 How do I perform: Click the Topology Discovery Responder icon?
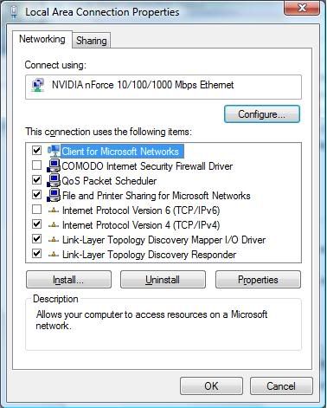pos(54,255)
